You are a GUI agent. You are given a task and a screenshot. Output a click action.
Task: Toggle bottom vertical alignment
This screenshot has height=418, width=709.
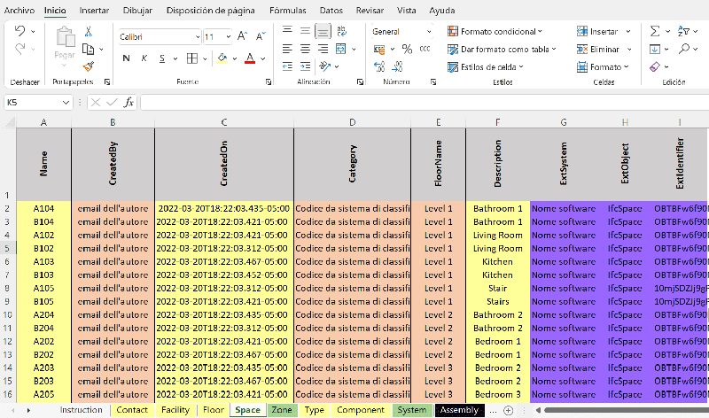click(x=323, y=31)
